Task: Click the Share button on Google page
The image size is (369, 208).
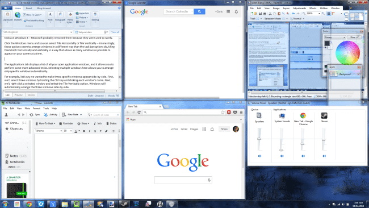Action: (224, 129)
